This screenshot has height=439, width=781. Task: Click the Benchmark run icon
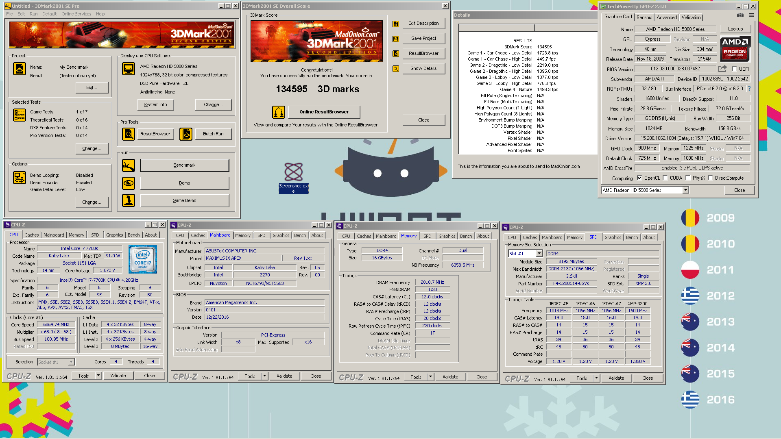tap(129, 165)
